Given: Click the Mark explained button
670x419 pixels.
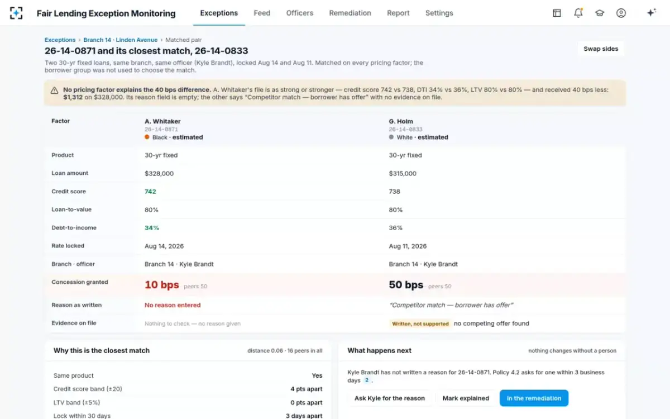Looking at the screenshot, I should click(466, 398).
